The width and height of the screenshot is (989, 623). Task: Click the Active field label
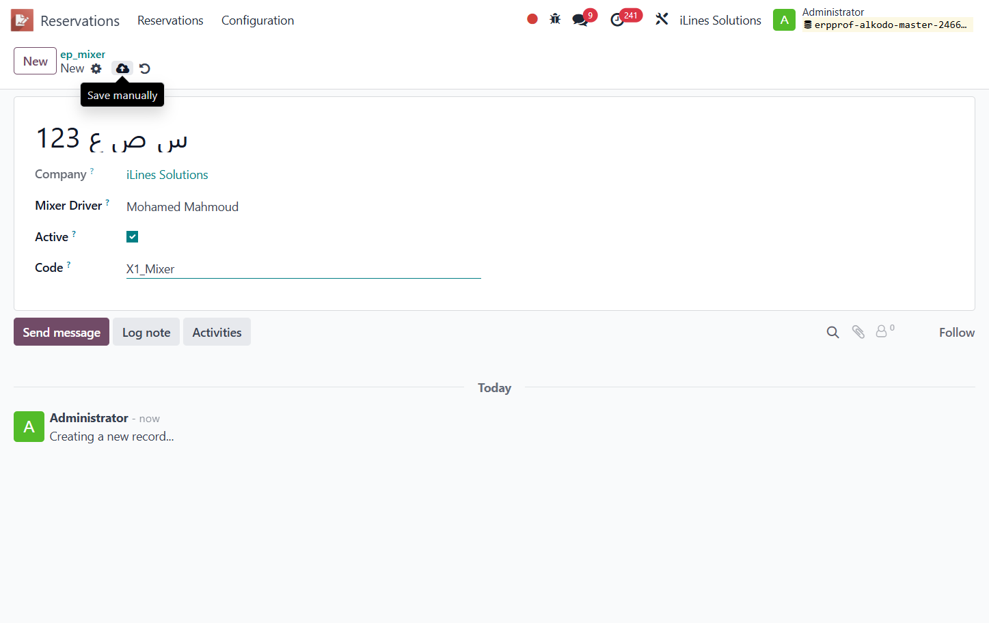click(52, 237)
